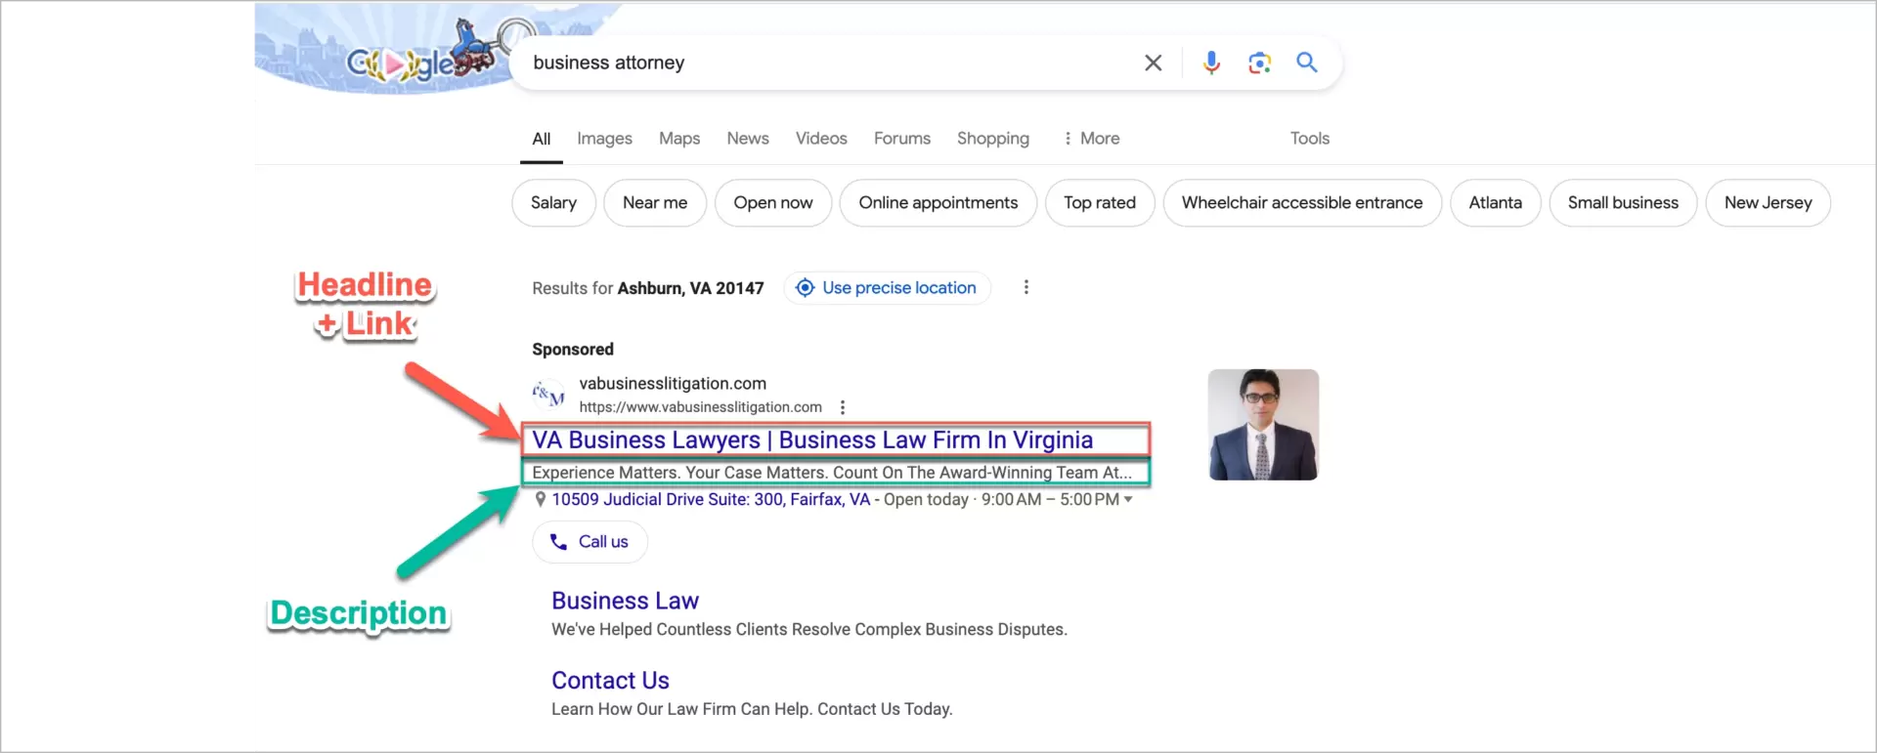The width and height of the screenshot is (1877, 753).
Task: Click into the business attorney search field
Action: pos(821,63)
